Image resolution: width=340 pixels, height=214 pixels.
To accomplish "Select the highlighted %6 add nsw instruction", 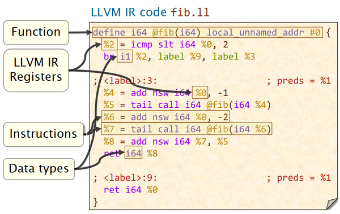I will coord(165,117).
